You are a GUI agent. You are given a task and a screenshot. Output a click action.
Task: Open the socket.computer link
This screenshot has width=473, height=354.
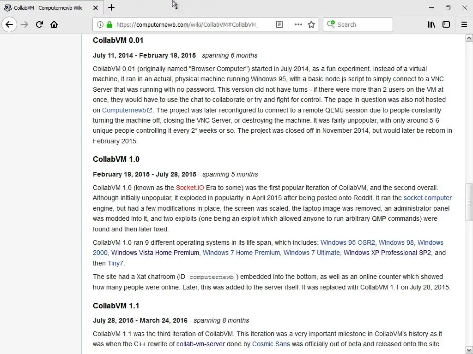[427, 198]
